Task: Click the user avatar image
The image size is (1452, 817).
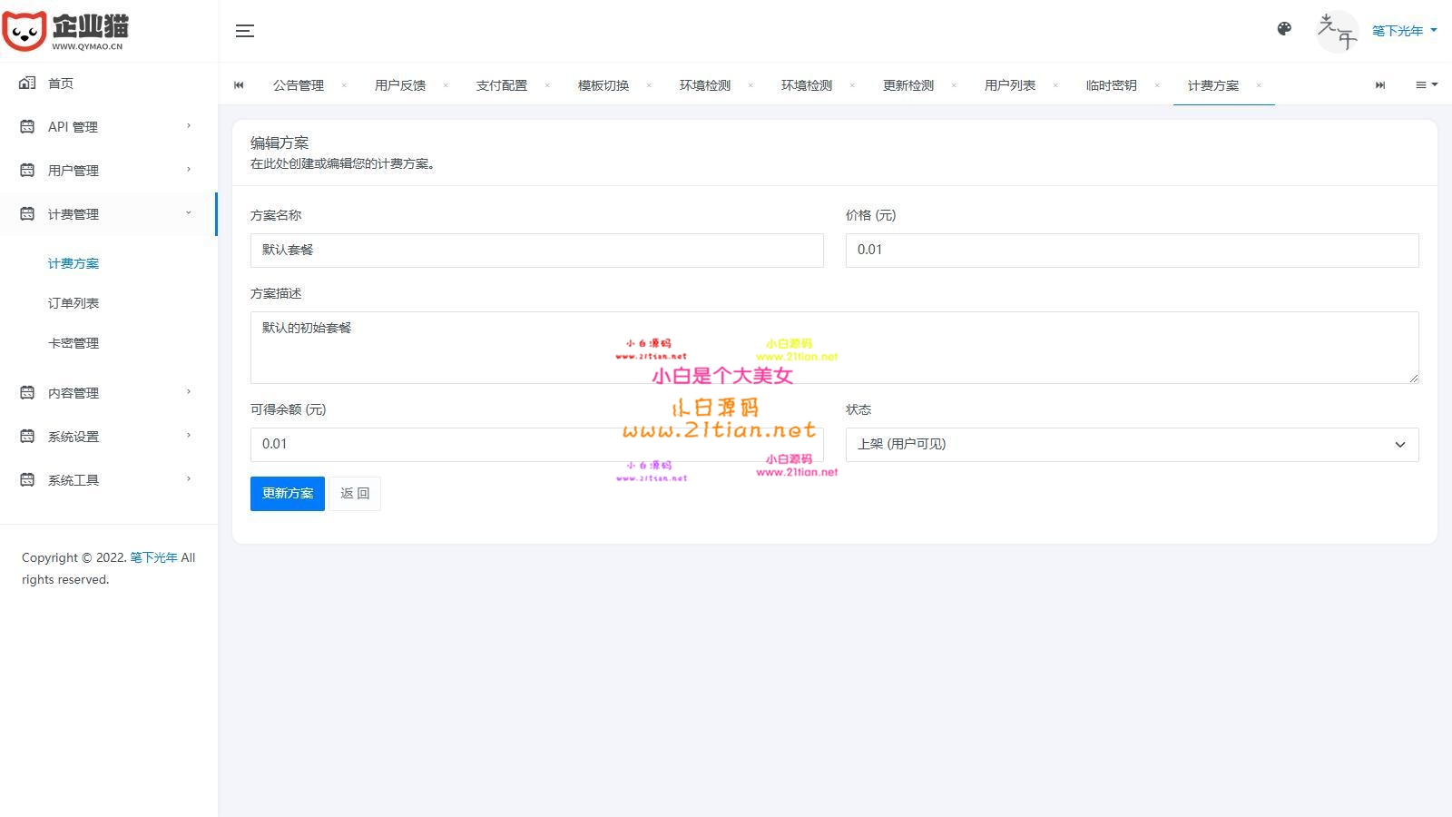Action: coord(1337,31)
